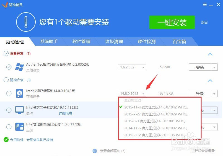Select the Intel核芯显卡驱动 checkbox
Viewport: 223px width, 156px height.
[x=9, y=110]
